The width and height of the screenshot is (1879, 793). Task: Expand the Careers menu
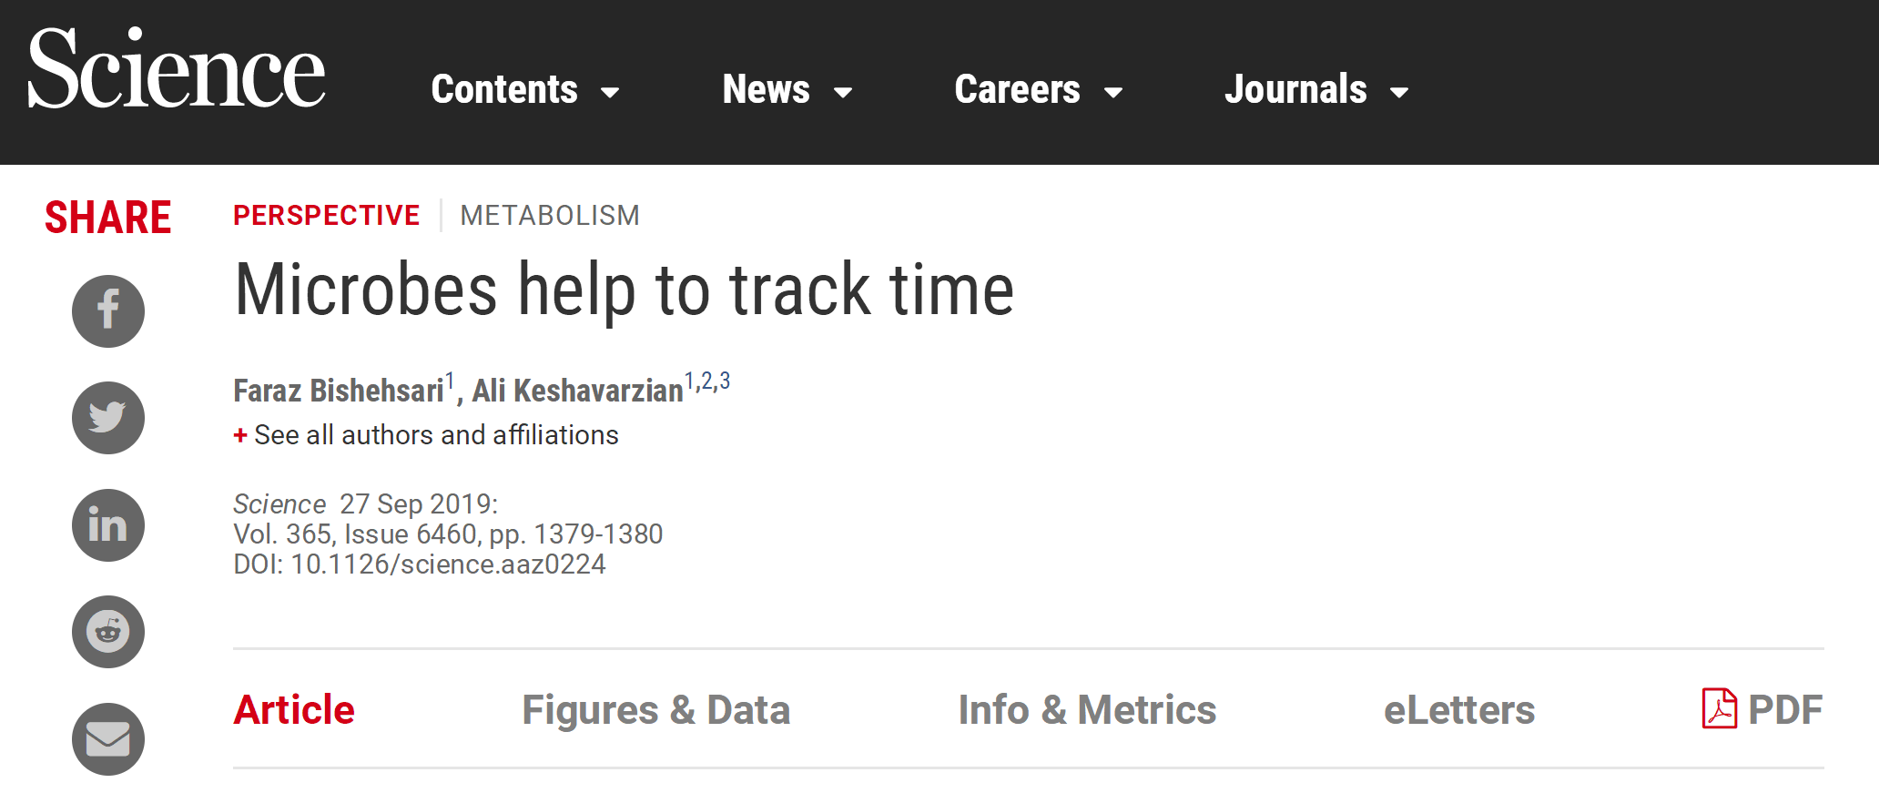pyautogui.click(x=1039, y=89)
